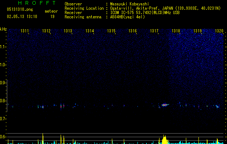Click the Receiver label
This screenshot has width=227, height=144.
click(73, 13)
